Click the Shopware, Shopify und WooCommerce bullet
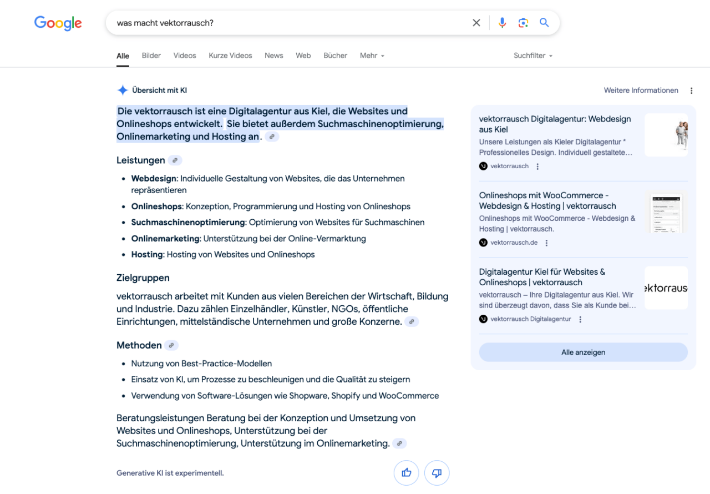Screen dimensions: 710x494 285,396
